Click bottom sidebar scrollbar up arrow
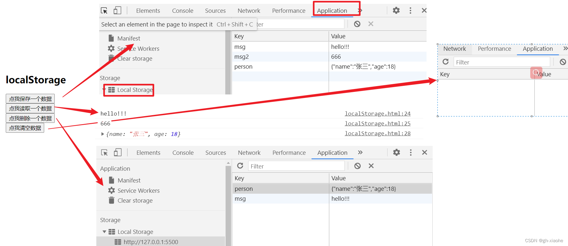Screen dimensions: 568x246 [228, 163]
